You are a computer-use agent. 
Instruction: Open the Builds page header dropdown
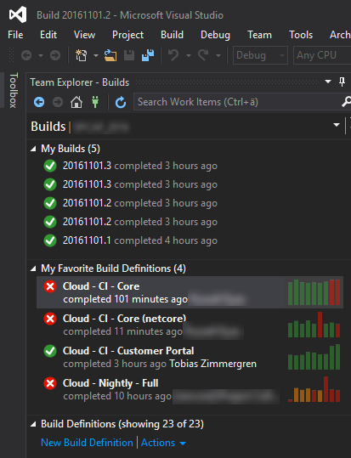(x=337, y=125)
